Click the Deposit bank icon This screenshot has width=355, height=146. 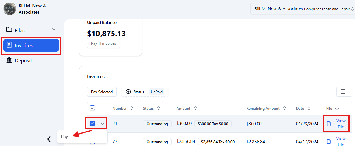tap(9, 60)
